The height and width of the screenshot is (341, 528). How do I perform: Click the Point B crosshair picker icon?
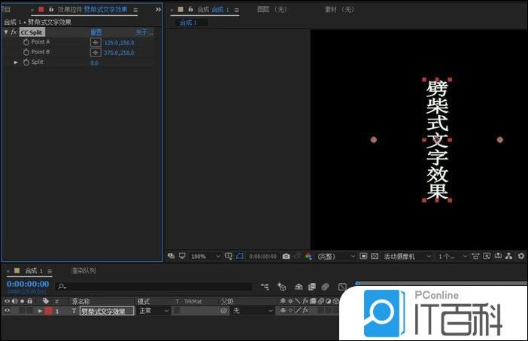click(96, 53)
